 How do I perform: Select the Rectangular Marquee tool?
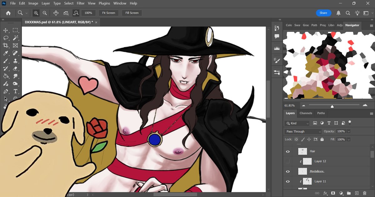[x=15, y=30]
